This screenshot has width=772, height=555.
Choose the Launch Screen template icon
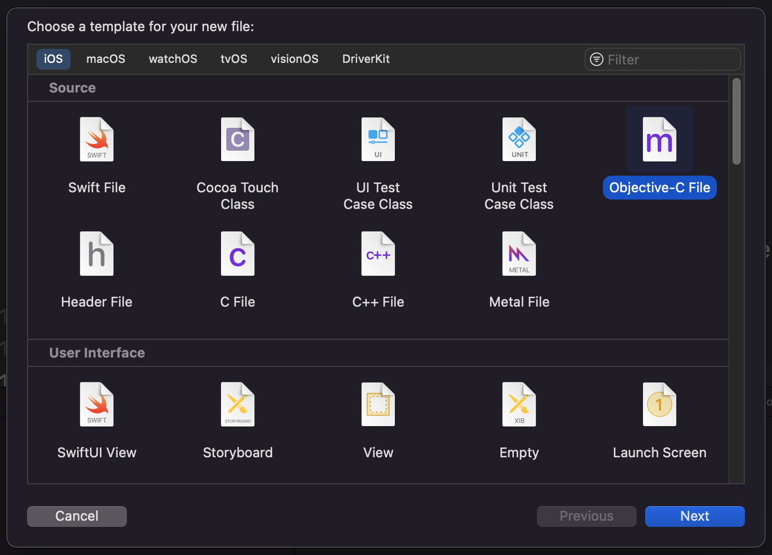[x=660, y=404]
